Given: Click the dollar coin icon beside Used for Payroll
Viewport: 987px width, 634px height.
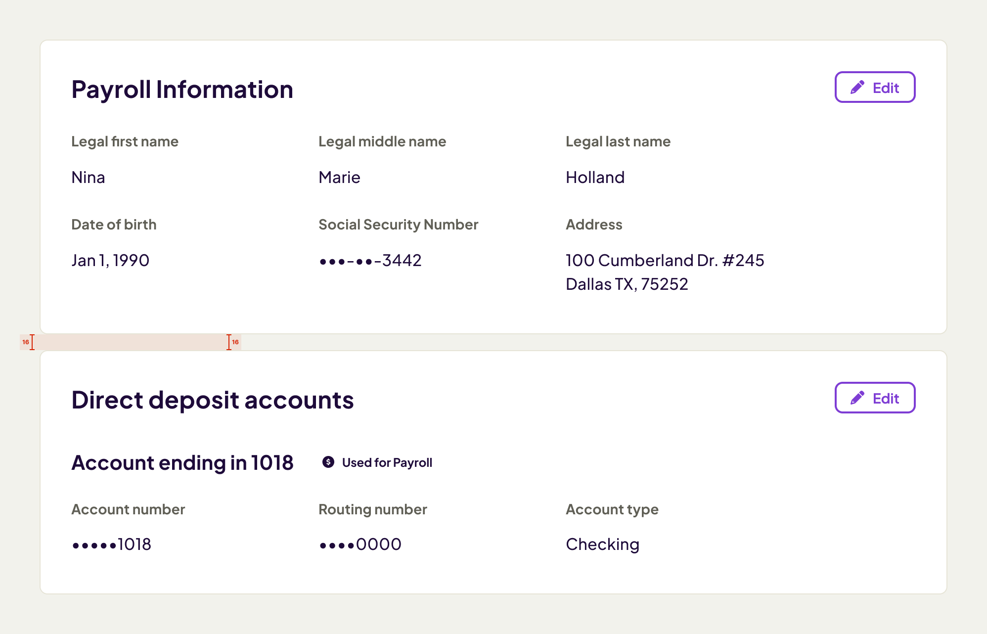Looking at the screenshot, I should (x=328, y=462).
